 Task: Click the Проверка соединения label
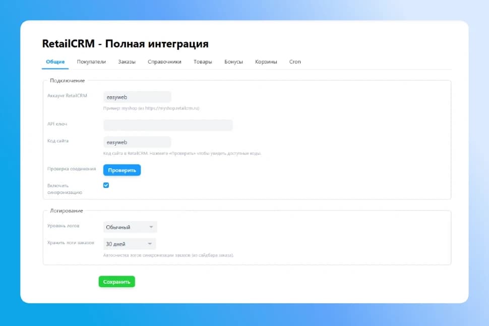72,169
